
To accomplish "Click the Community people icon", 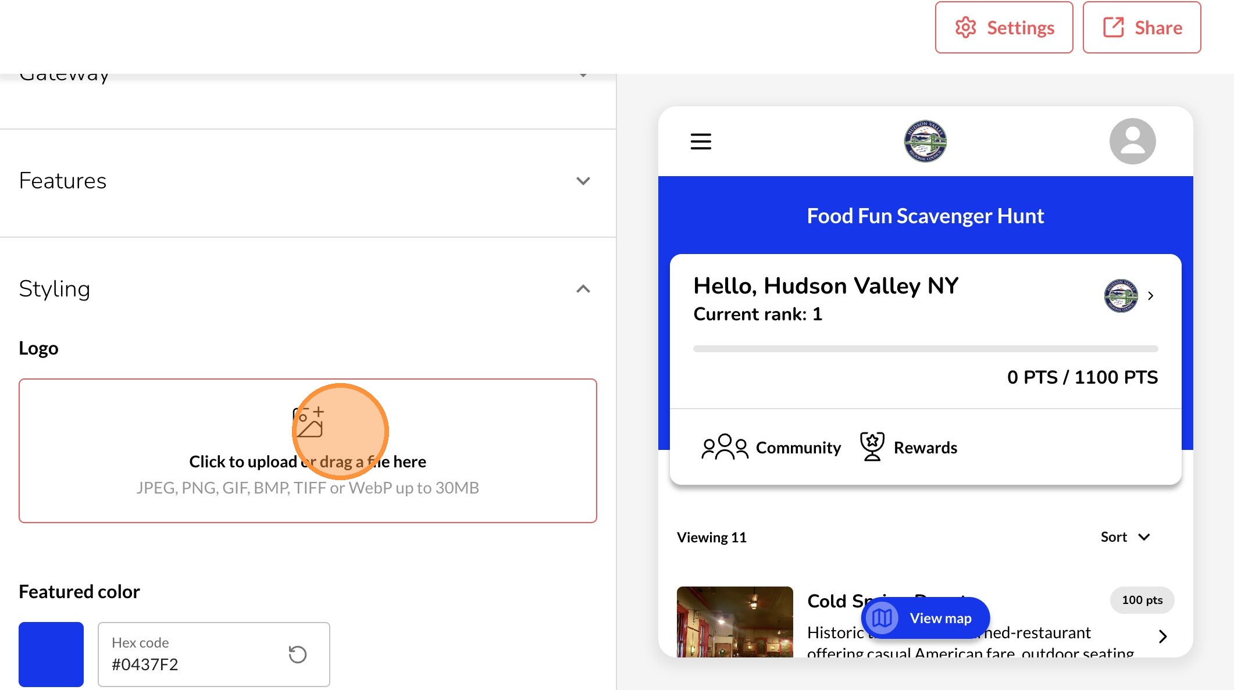I will pos(725,447).
